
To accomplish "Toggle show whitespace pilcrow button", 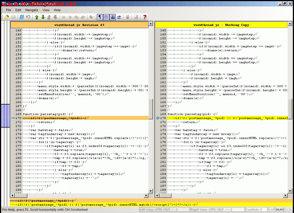I will coord(100,17).
